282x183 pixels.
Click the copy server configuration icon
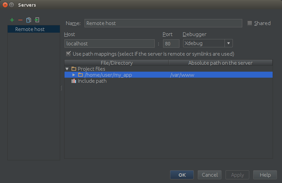(x=29, y=20)
